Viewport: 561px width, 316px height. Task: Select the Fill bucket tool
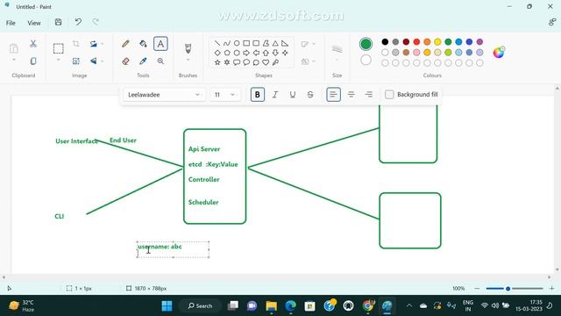[143, 44]
